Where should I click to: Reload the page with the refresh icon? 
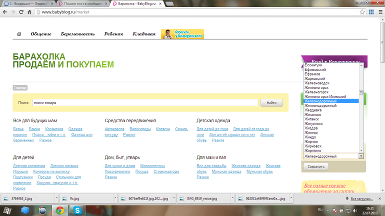coord(21,12)
